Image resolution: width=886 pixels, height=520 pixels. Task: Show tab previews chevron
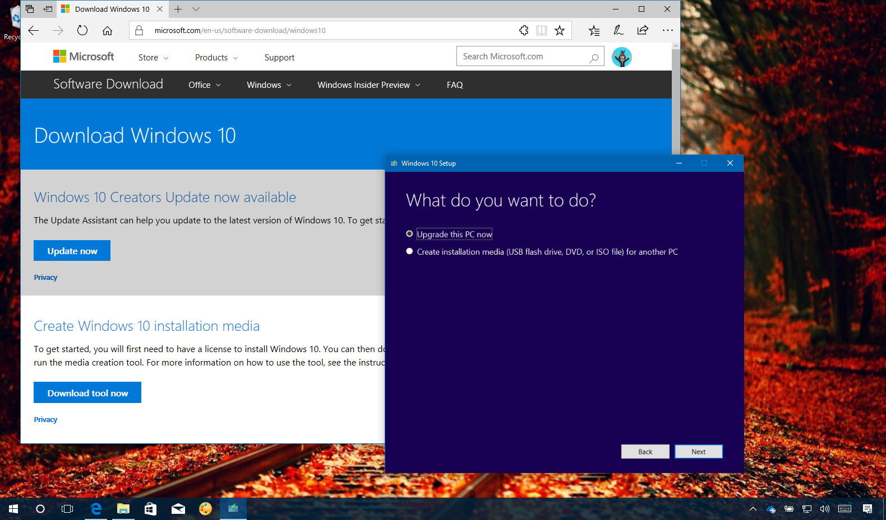196,9
